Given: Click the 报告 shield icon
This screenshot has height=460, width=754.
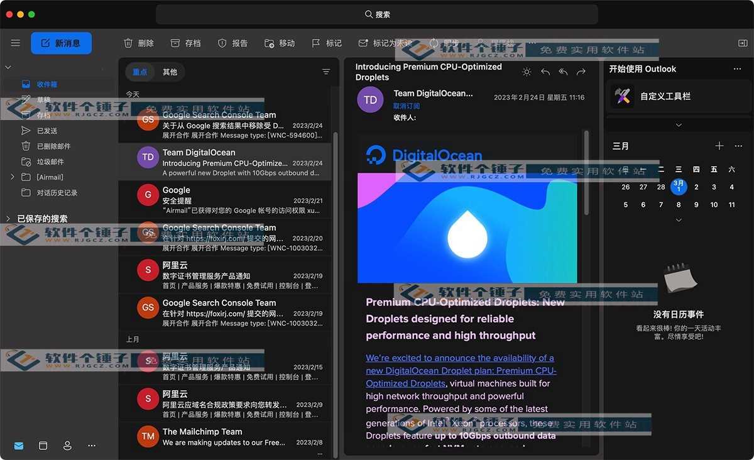Looking at the screenshot, I should coord(222,43).
